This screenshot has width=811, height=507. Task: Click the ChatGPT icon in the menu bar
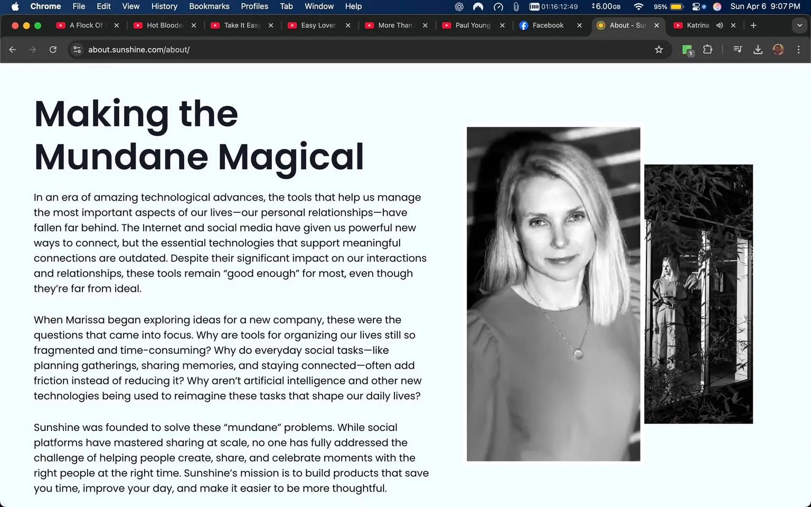pos(459,6)
